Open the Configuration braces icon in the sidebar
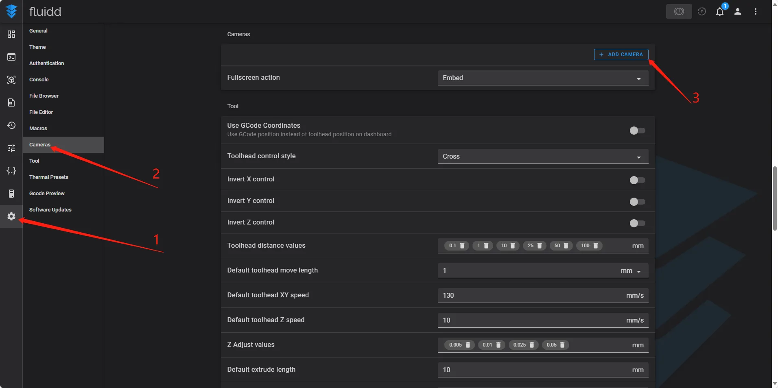778x388 pixels. click(11, 171)
